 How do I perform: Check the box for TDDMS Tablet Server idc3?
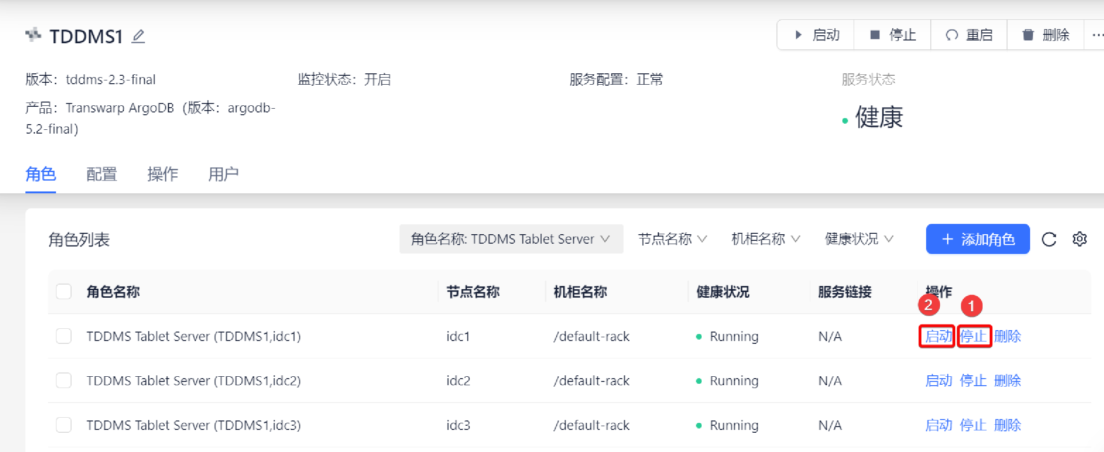(x=64, y=425)
